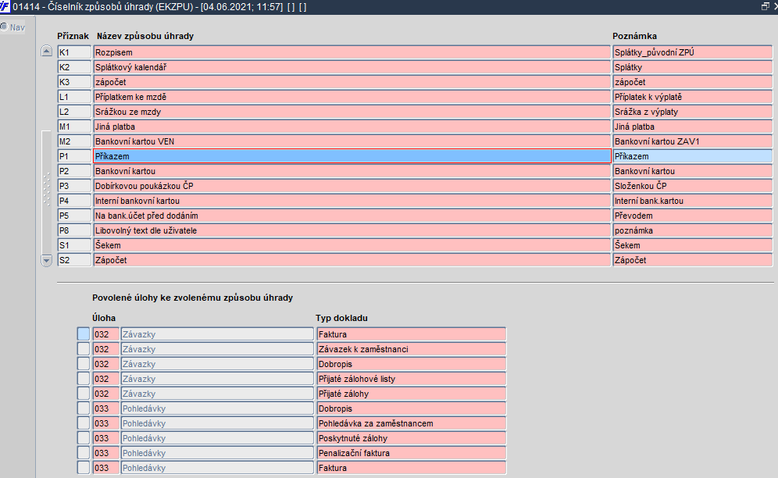This screenshot has height=478, width=778.
Task: Click the Přijaté zálohy document type field
Action: point(412,394)
